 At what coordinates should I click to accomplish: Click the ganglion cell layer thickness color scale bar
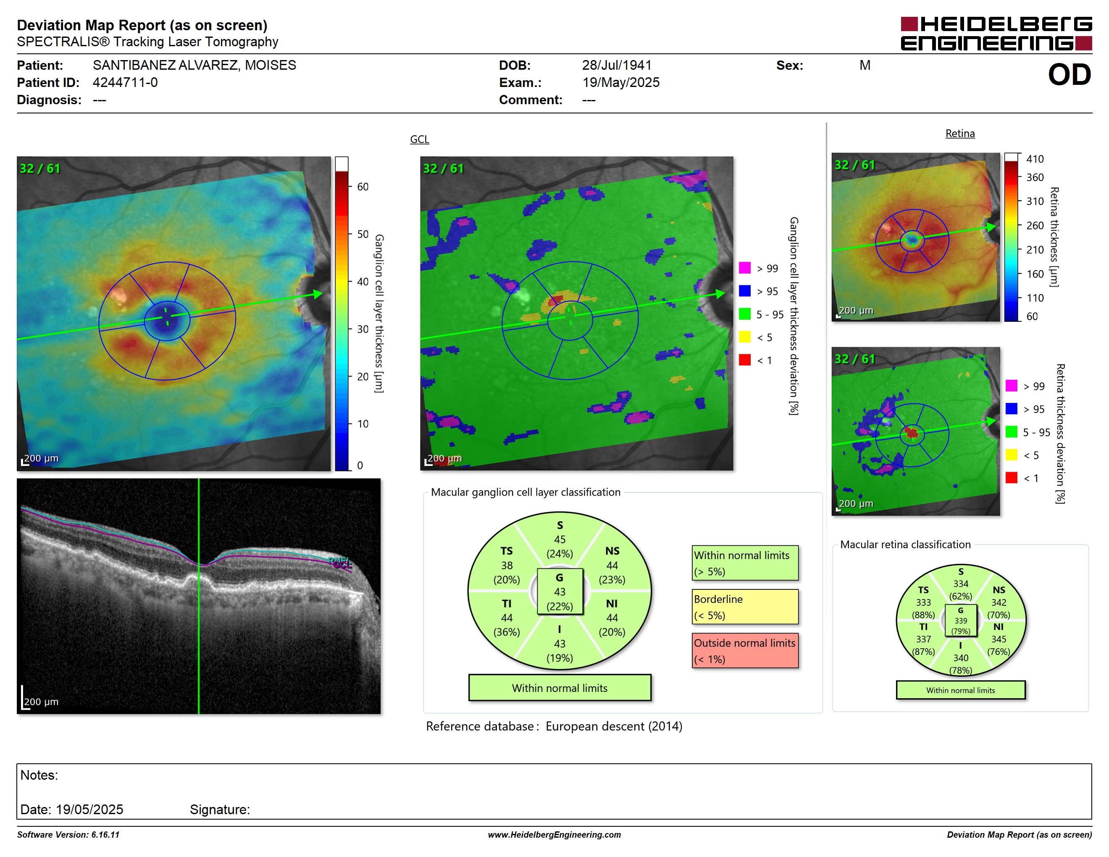(x=341, y=314)
